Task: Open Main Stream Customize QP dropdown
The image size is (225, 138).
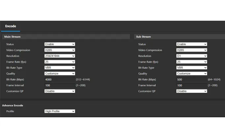Action: pyautogui.click(x=60, y=91)
